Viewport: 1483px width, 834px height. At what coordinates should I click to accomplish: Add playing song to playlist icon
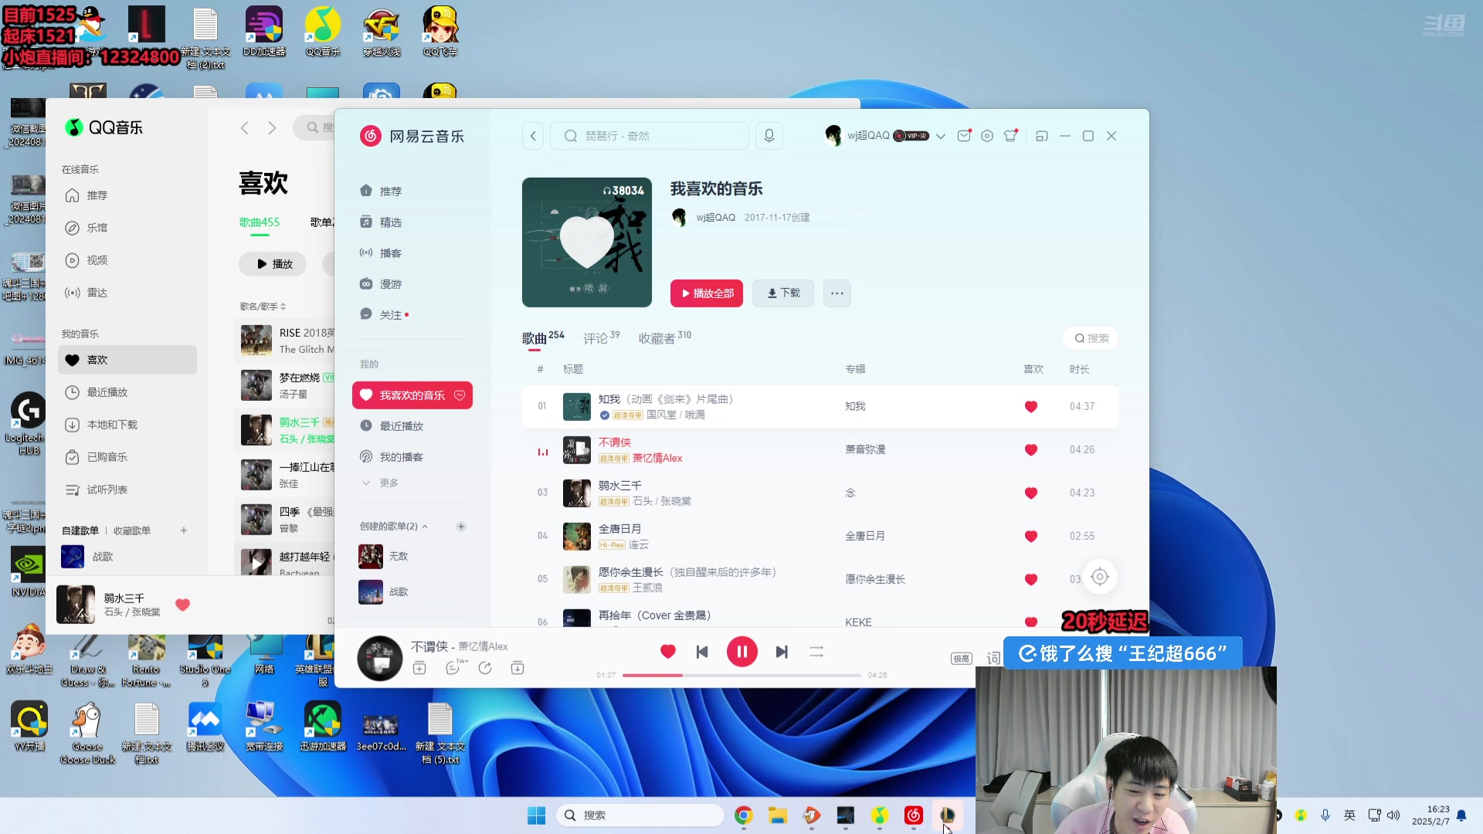click(419, 668)
